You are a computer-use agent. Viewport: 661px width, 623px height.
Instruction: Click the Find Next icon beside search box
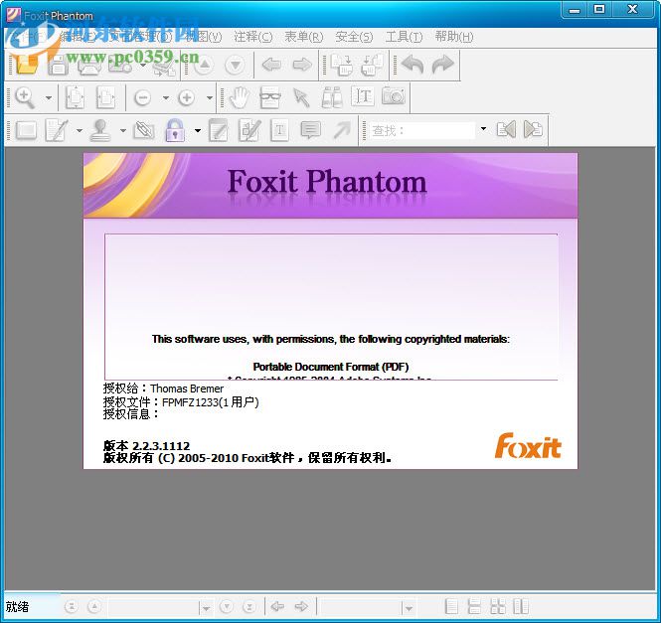click(533, 129)
